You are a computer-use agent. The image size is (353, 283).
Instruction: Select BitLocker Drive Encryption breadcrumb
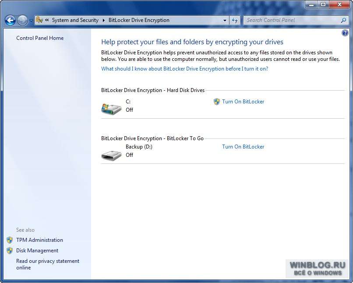(x=139, y=20)
